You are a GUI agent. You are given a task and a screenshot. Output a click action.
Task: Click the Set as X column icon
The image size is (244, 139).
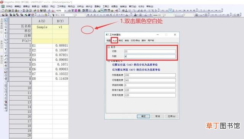(167, 11)
